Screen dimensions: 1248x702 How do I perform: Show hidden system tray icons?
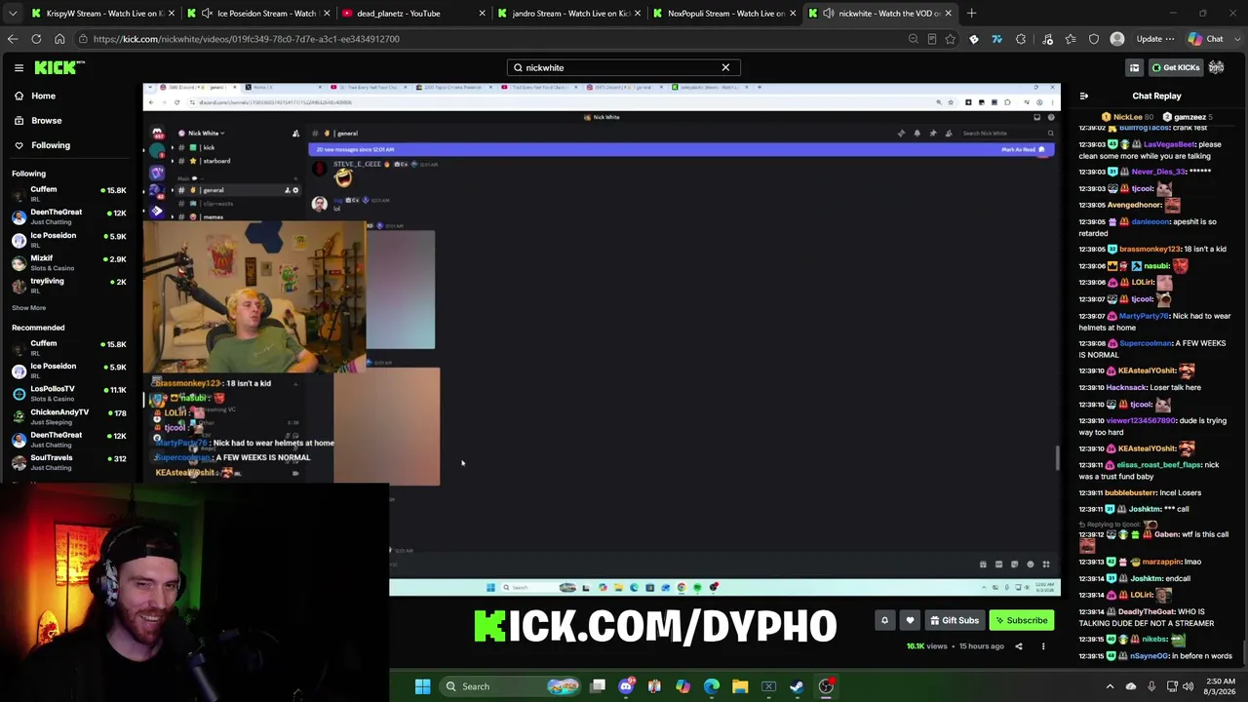click(x=1110, y=686)
